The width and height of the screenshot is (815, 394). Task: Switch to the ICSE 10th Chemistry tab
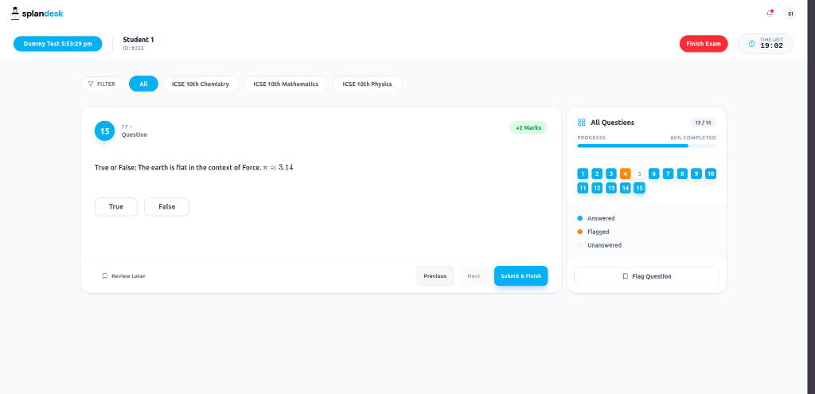pos(201,84)
